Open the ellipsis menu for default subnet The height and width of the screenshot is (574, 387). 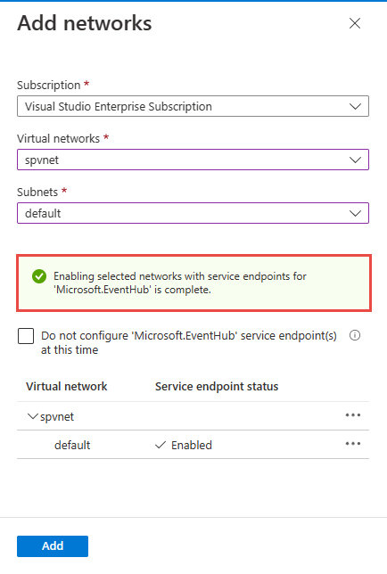click(353, 444)
